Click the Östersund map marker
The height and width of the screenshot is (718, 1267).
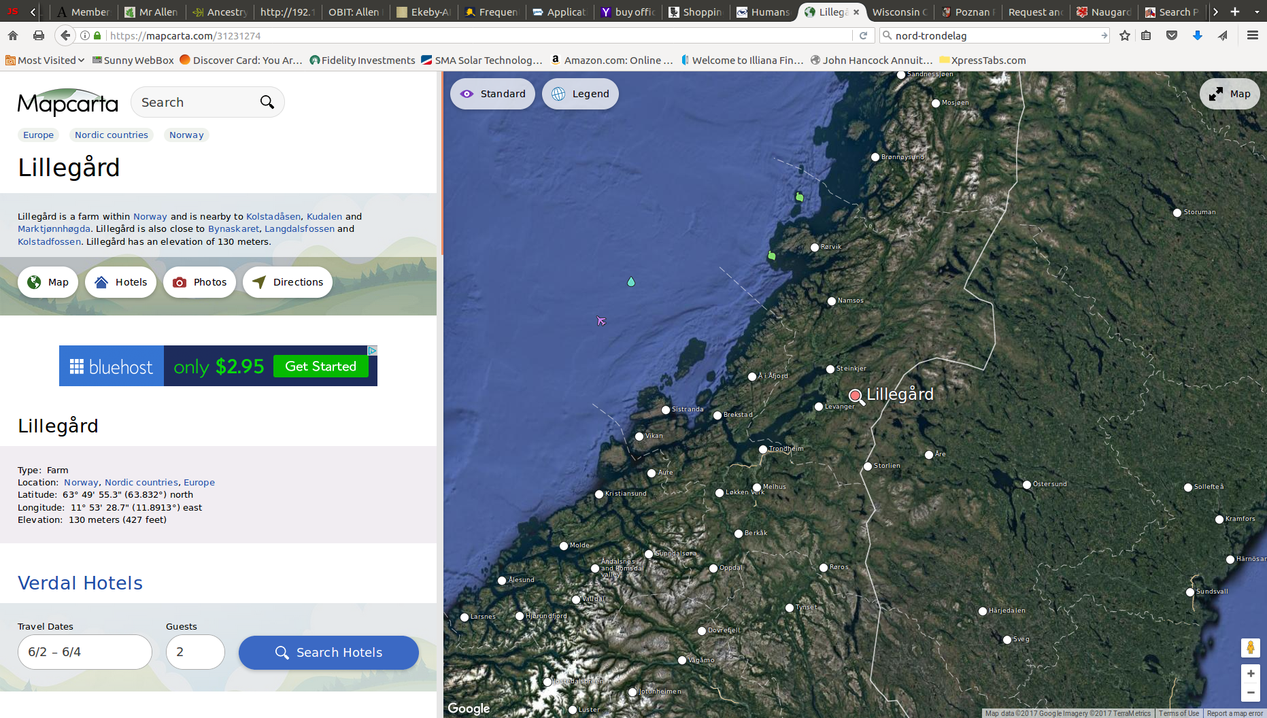pos(1027,485)
